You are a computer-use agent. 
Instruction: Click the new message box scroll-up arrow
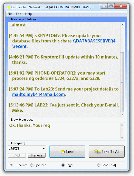pyautogui.click(x=122, y=125)
